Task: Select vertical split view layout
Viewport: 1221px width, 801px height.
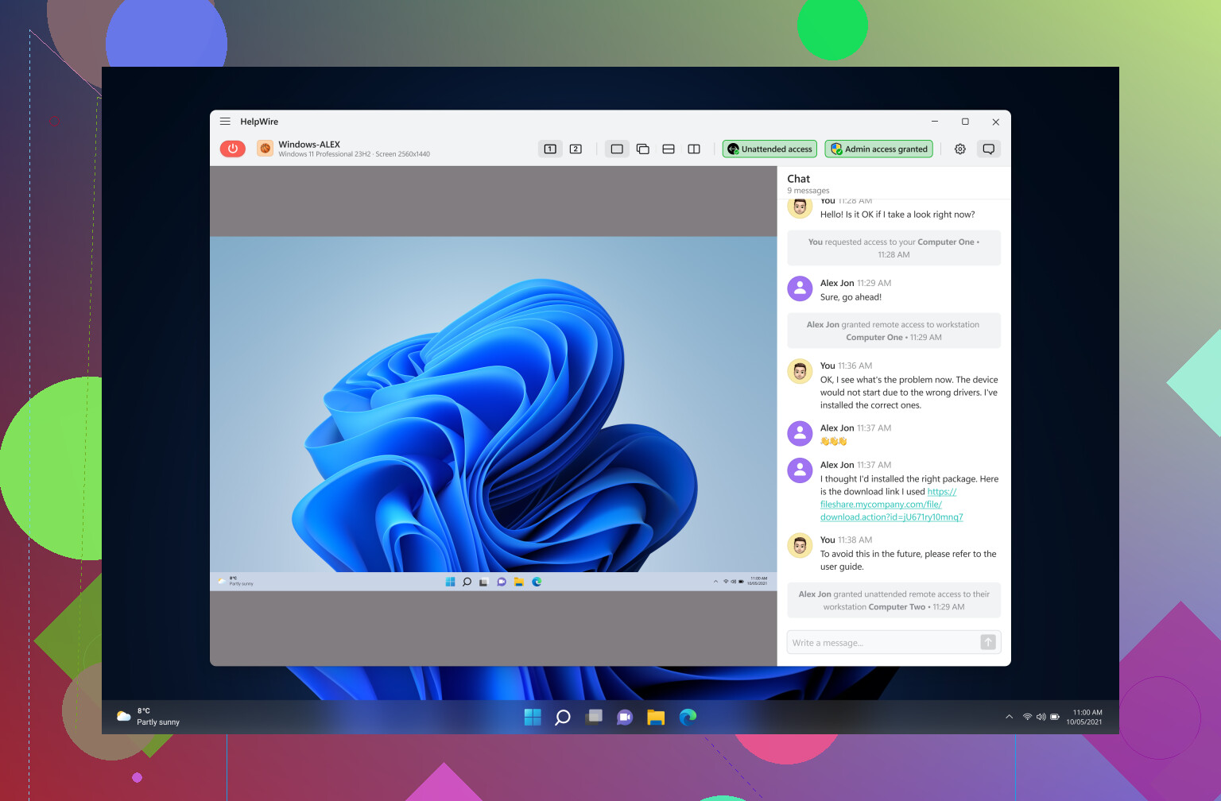Action: tap(694, 149)
